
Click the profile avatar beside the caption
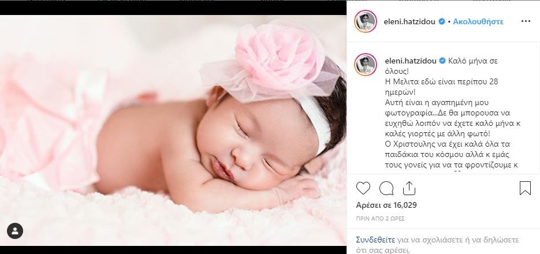pos(366,64)
